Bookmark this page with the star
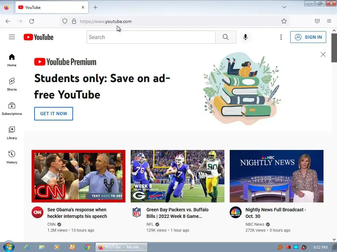 (x=284, y=21)
